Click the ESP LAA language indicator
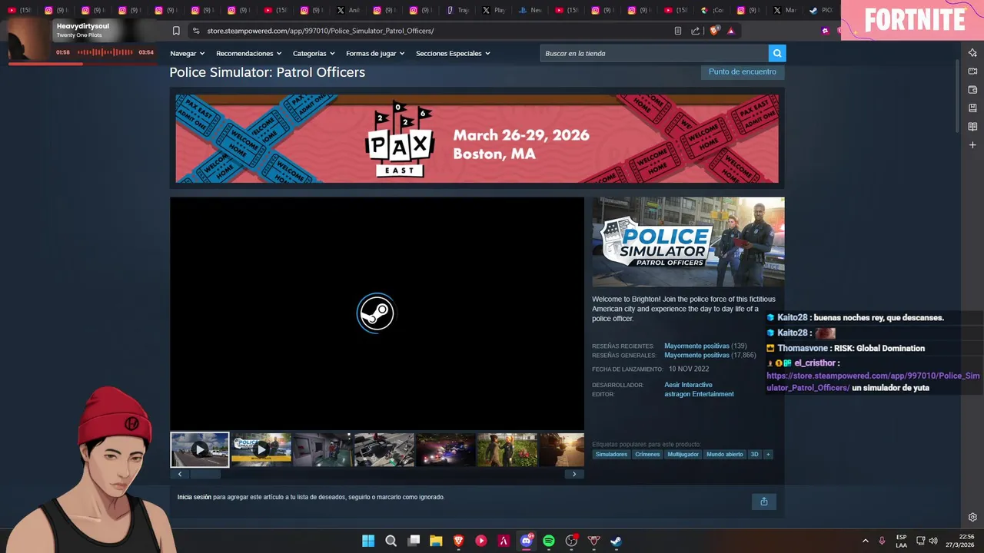The image size is (984, 553). click(x=901, y=541)
